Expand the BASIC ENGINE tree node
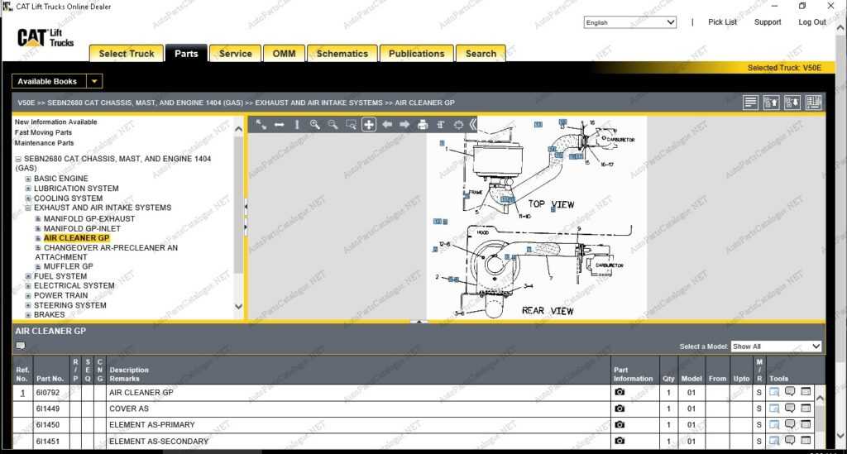This screenshot has height=454, width=847. pos(28,179)
